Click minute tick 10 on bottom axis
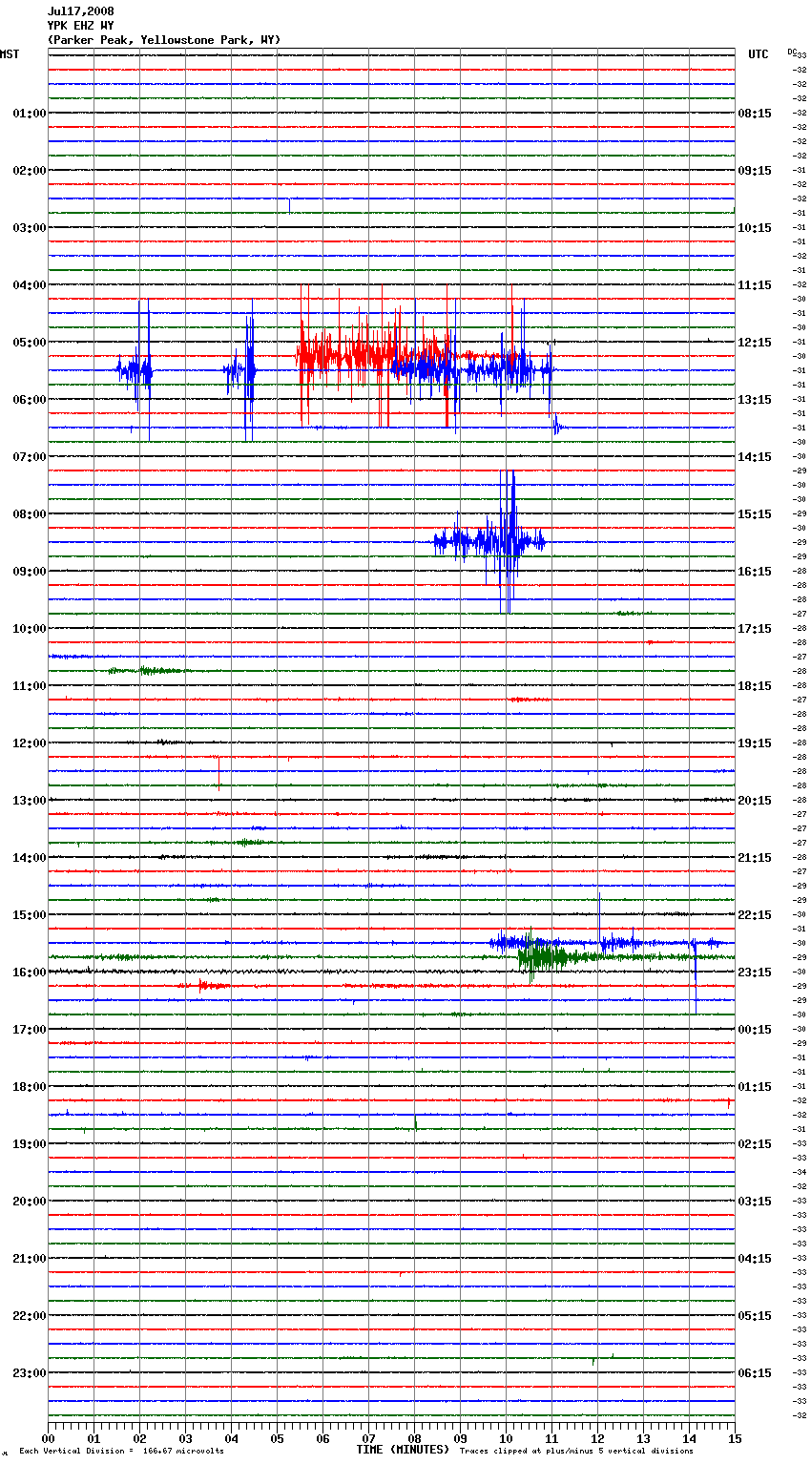 click(x=507, y=1438)
